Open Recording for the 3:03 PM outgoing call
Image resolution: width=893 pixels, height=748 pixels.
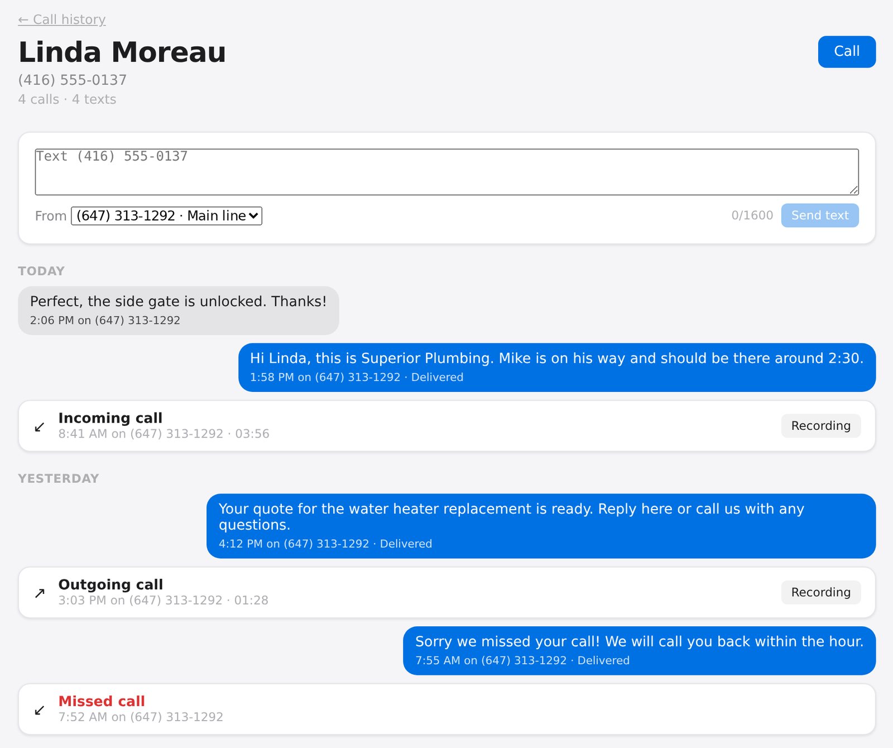coord(820,592)
